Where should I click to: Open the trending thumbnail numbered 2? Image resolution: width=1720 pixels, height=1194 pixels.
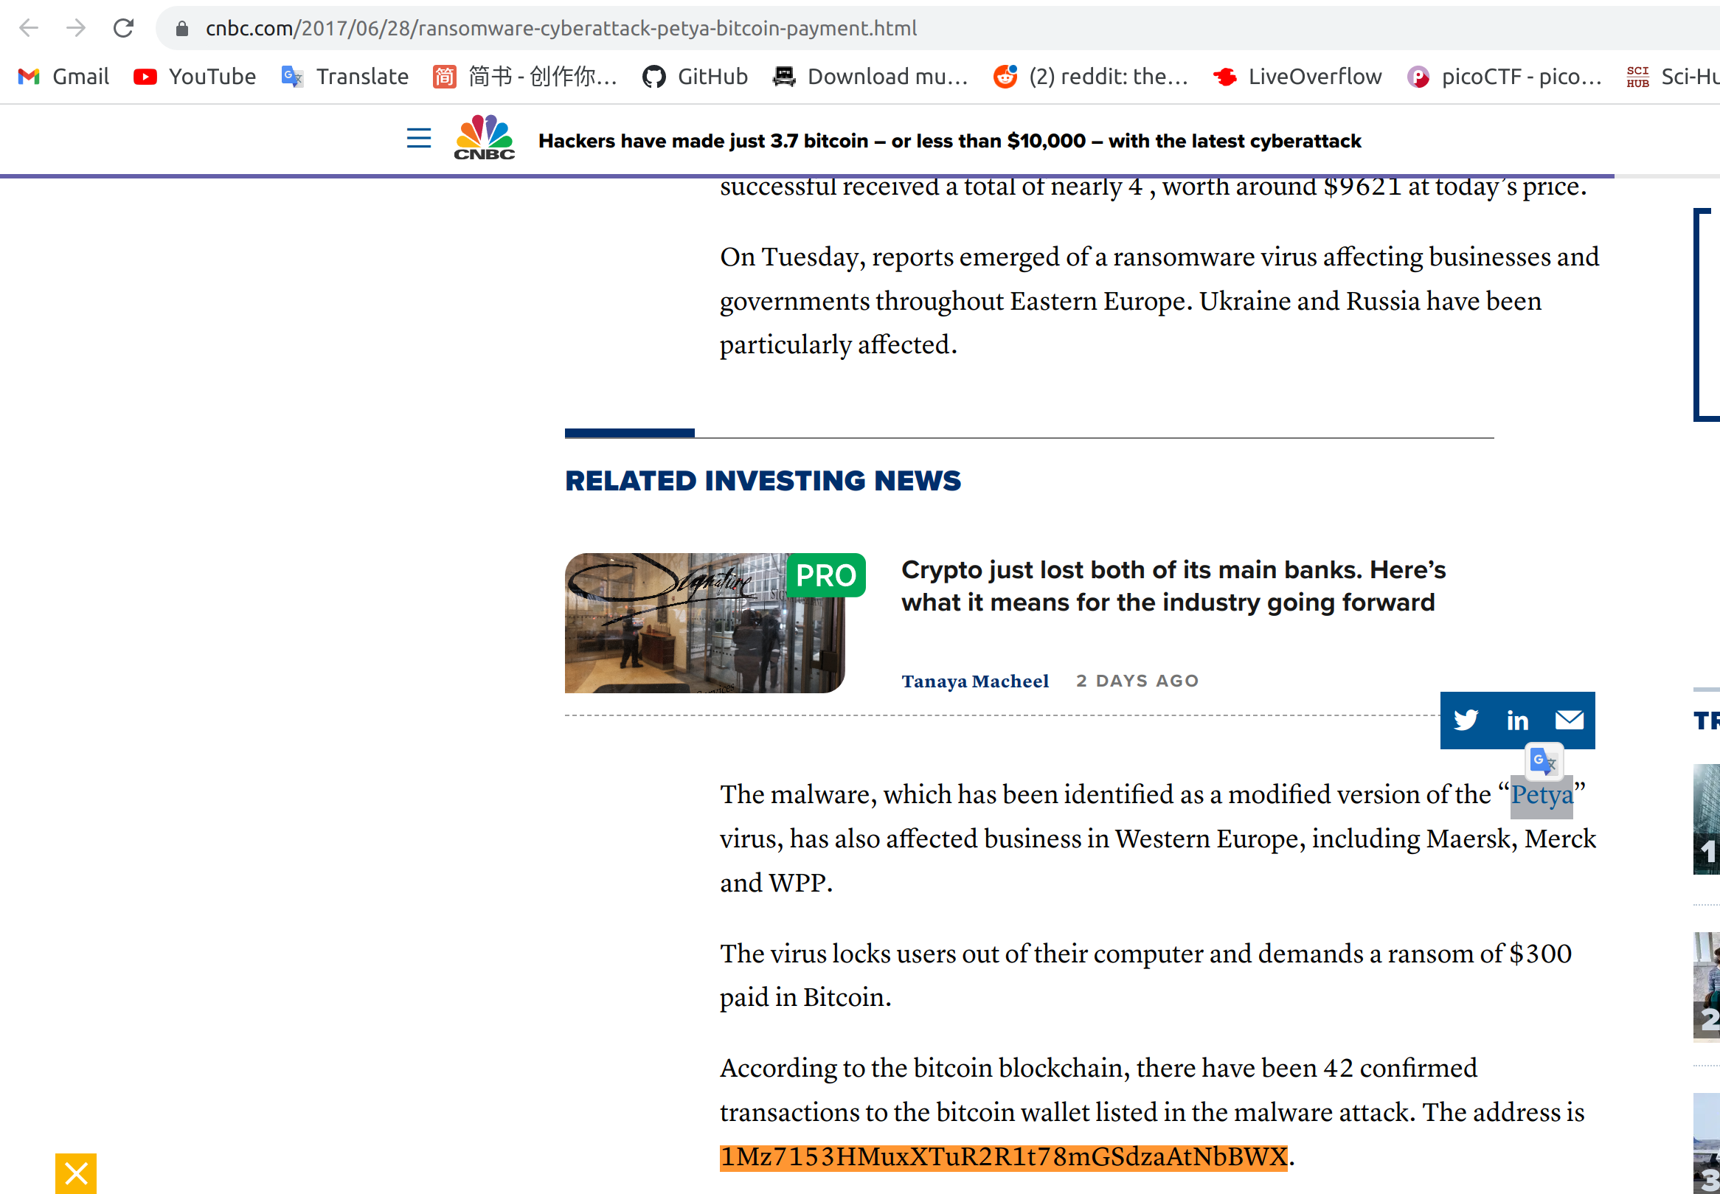point(1707,986)
